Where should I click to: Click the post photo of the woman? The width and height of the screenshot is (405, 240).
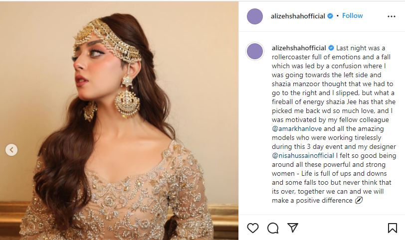(x=119, y=120)
